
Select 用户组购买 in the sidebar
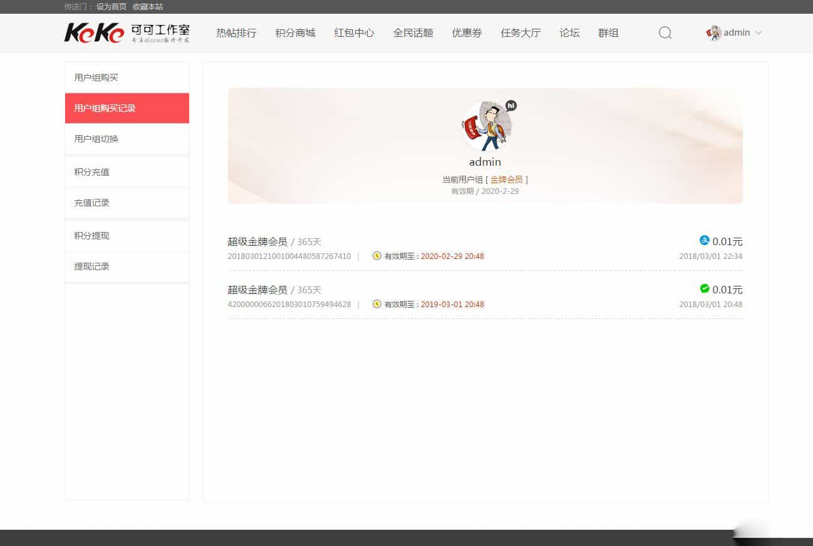click(127, 78)
